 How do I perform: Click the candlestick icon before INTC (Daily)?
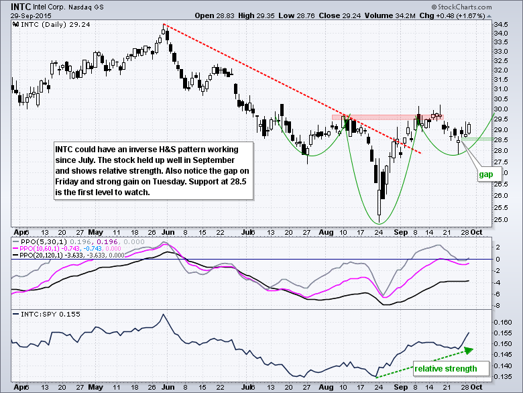coord(15,24)
